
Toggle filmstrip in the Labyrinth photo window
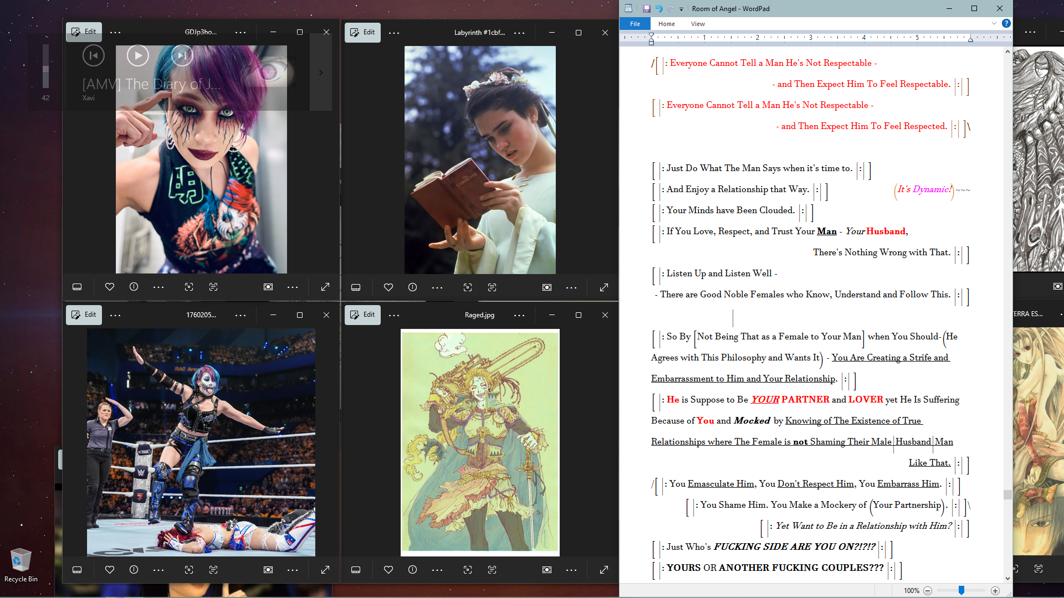click(356, 287)
